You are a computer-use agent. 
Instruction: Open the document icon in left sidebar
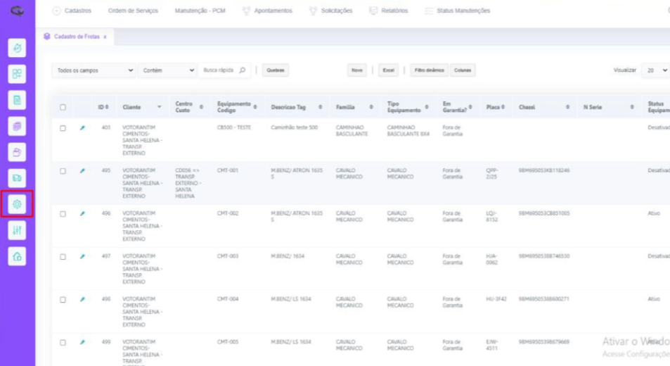coord(18,100)
